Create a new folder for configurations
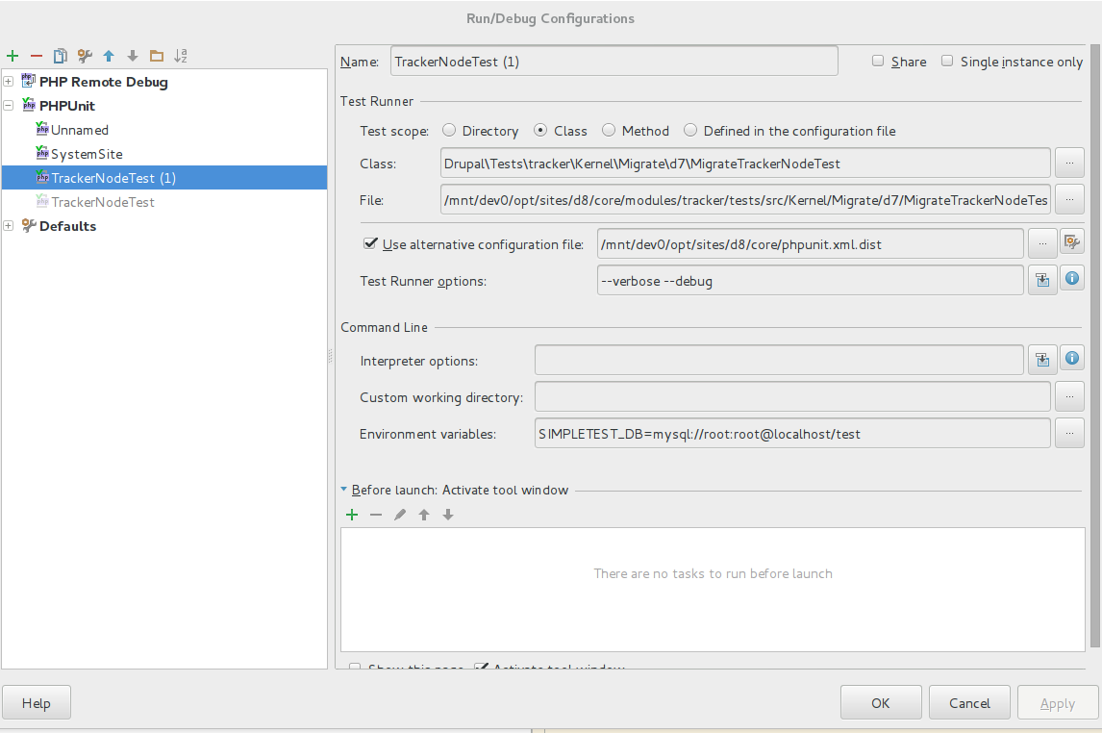 pos(157,56)
